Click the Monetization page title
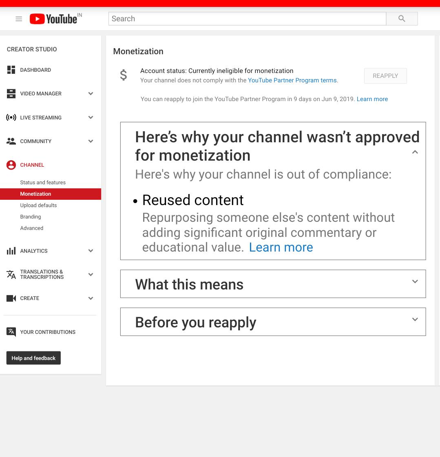This screenshot has height=457, width=440. click(x=138, y=51)
